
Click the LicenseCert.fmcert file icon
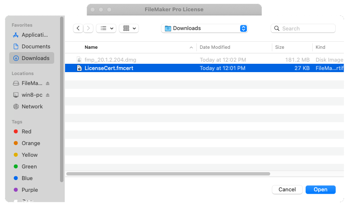(x=79, y=68)
